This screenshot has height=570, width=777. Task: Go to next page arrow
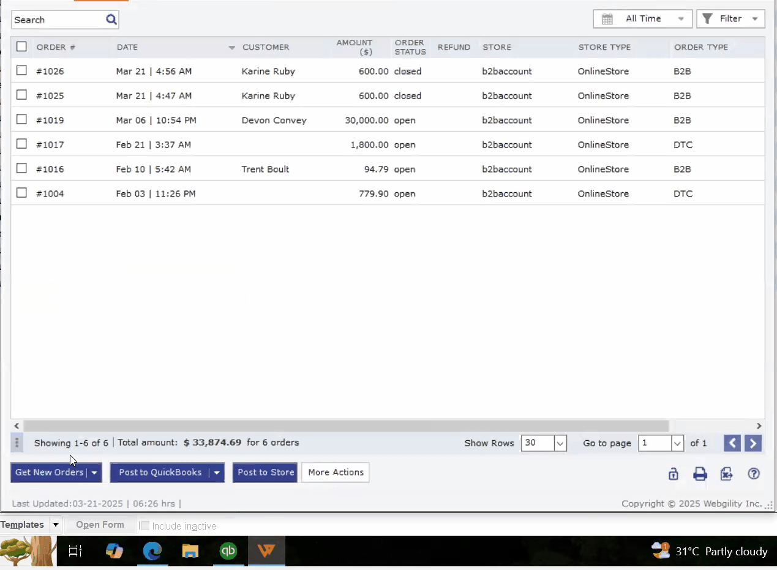pos(753,443)
